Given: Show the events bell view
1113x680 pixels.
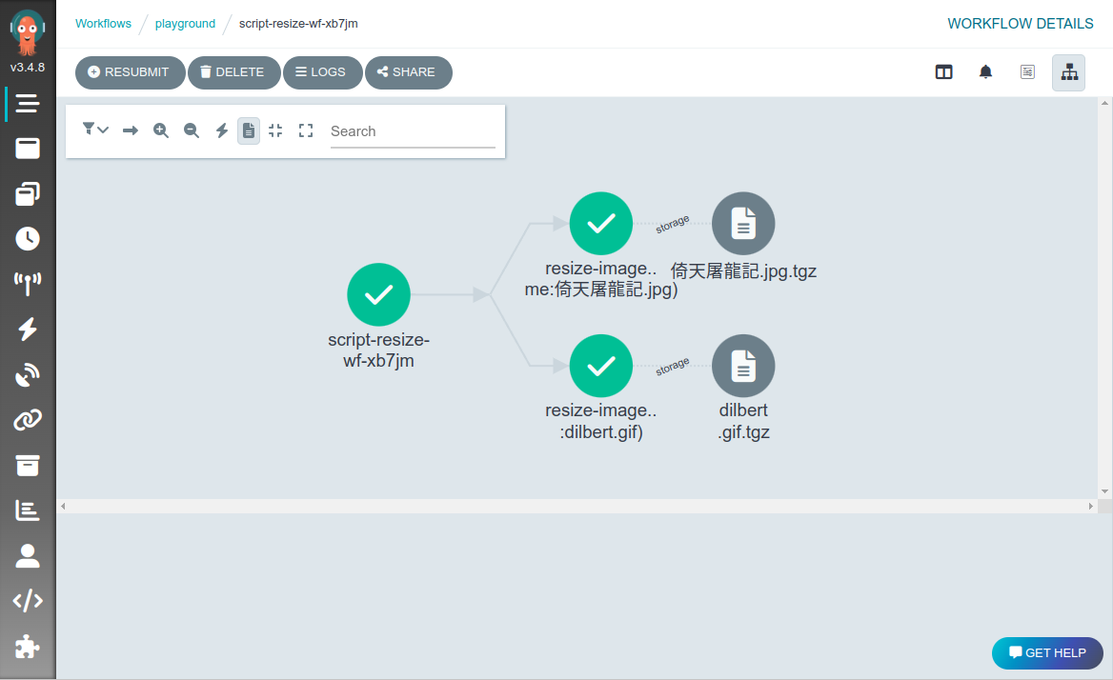Looking at the screenshot, I should click(985, 72).
